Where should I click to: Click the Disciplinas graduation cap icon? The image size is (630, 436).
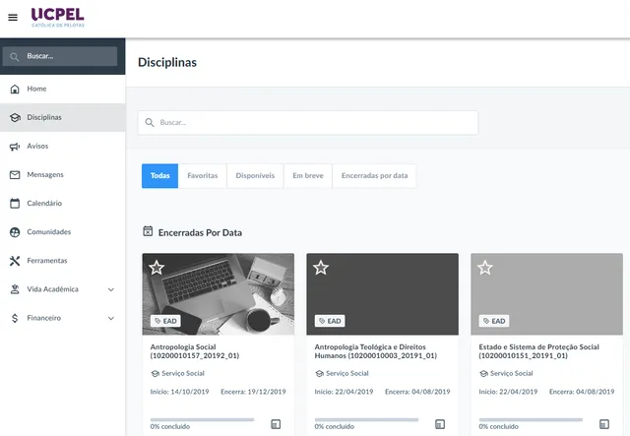click(x=15, y=117)
